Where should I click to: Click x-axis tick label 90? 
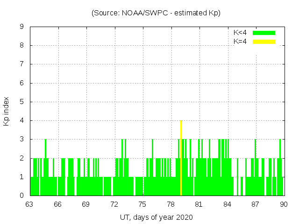coord(284,204)
